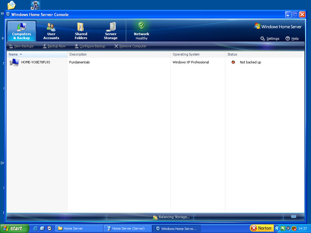Select the HOME-YO8E78FL93 computer row
The width and height of the screenshot is (311, 233).
coord(35,62)
